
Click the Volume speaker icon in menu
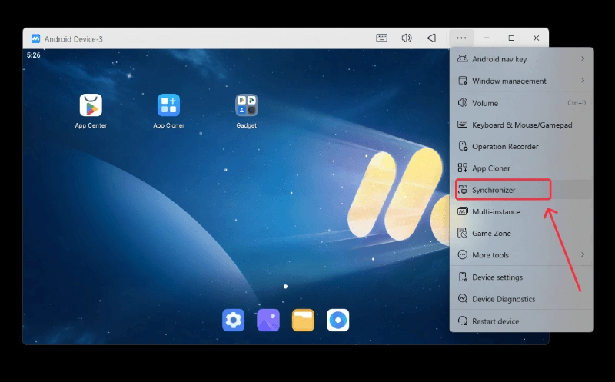(463, 103)
